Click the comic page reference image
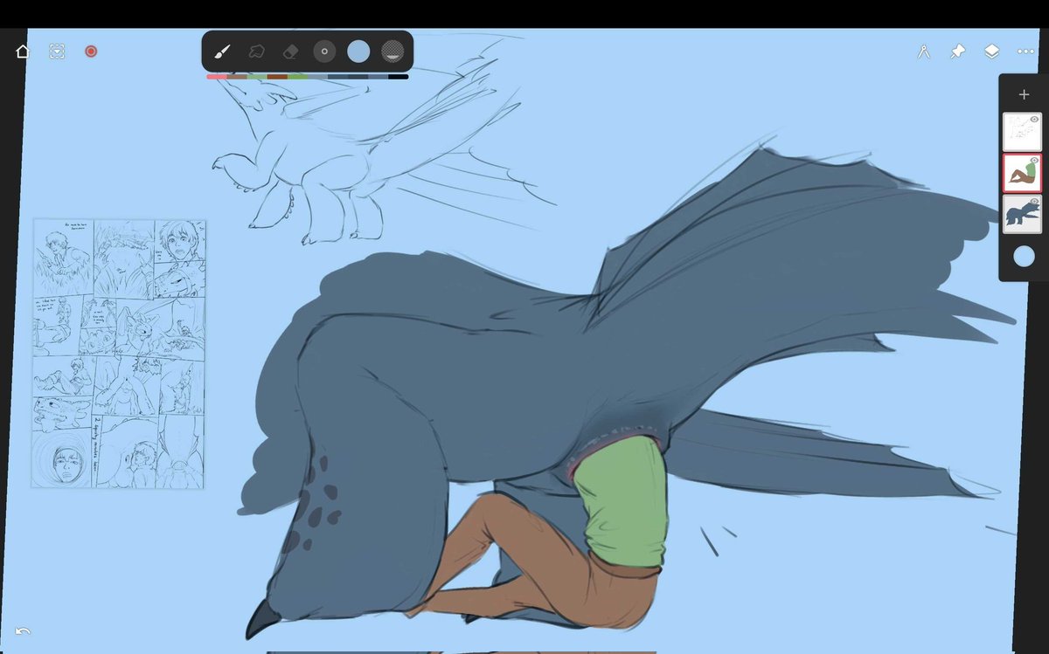 click(119, 354)
